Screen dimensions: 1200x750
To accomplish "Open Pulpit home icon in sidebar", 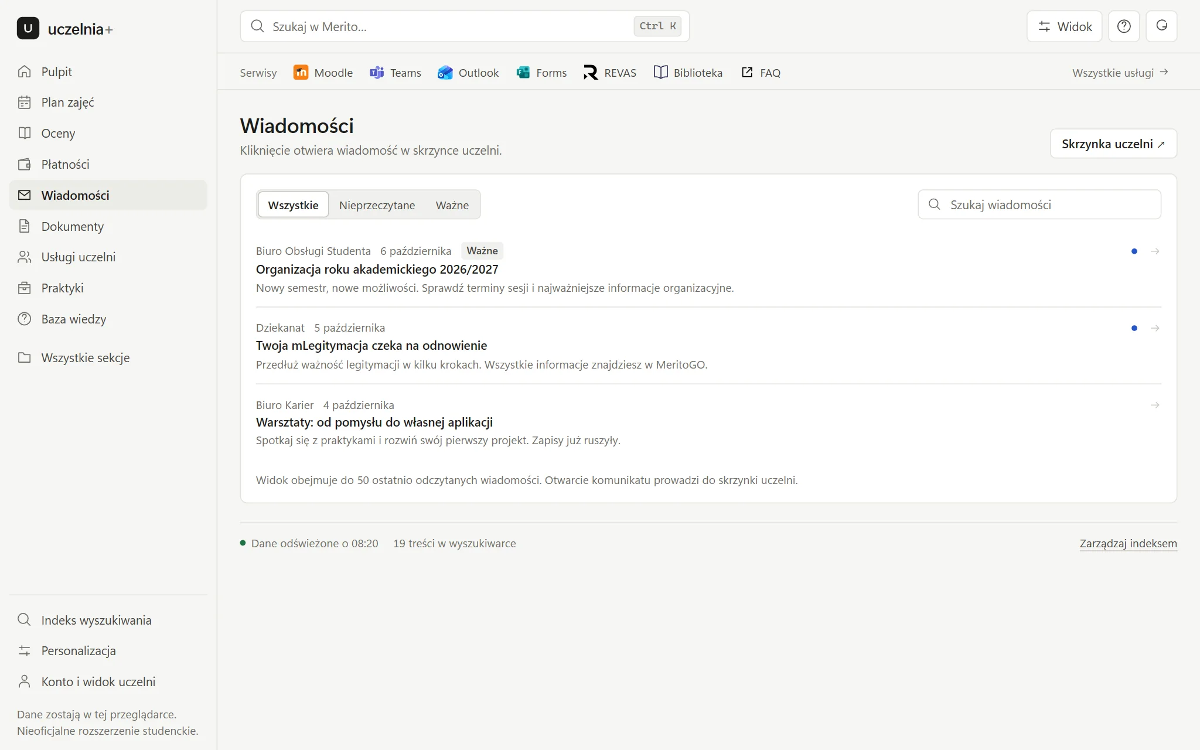I will (24, 71).
